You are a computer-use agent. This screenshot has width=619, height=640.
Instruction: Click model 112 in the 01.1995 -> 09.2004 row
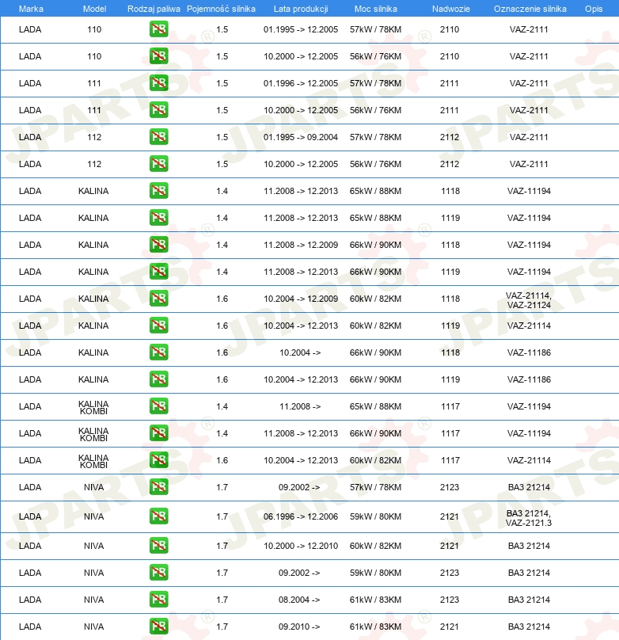click(x=94, y=137)
